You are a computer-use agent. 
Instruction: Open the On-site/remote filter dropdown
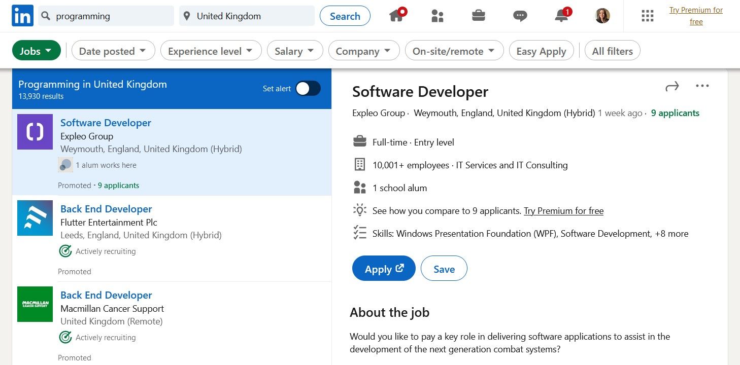click(x=454, y=50)
